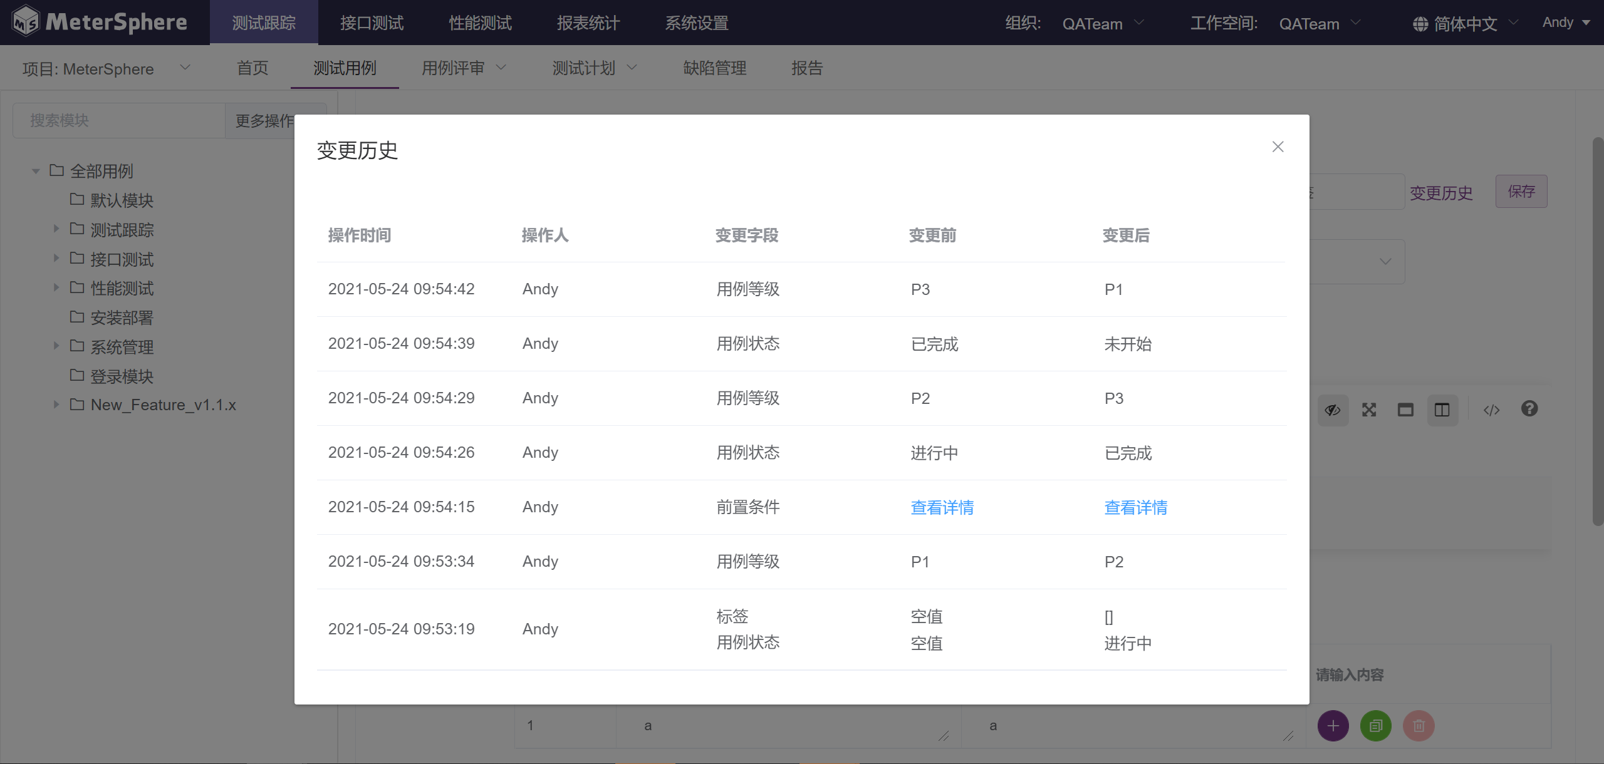Screen dimensions: 1604x764
Task: Click the 安装部署 folder icon
Action: tap(77, 317)
